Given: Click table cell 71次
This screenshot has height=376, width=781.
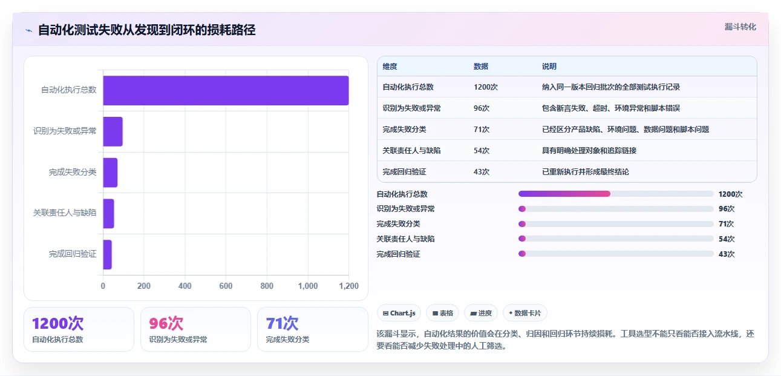Looking at the screenshot, I should point(482,130).
